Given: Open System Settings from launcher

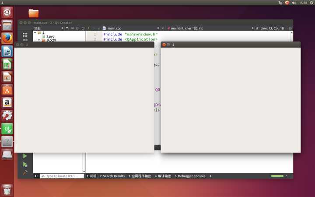Looking at the screenshot, I should 7,116.
